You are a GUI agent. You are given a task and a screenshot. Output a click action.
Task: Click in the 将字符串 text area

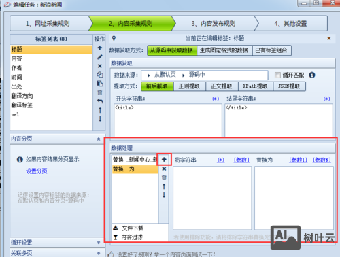point(212,198)
